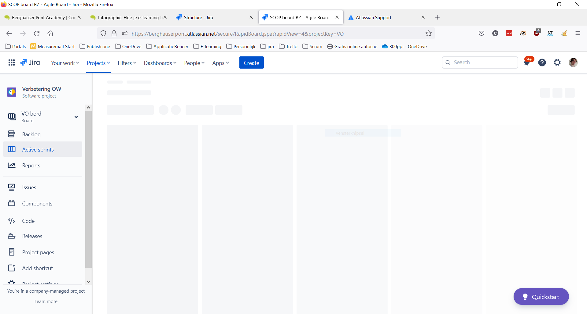This screenshot has width=587, height=314.
Task: Expand the People dropdown menu
Action: [x=194, y=63]
